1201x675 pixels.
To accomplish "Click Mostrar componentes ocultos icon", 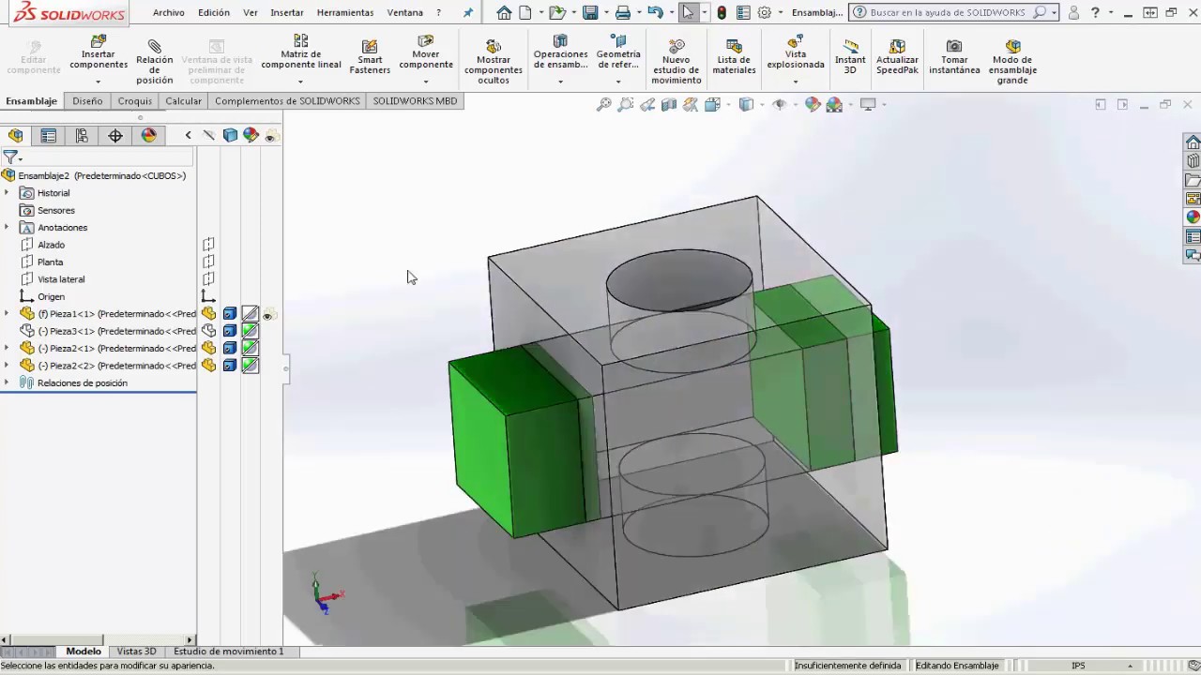I will tap(494, 61).
